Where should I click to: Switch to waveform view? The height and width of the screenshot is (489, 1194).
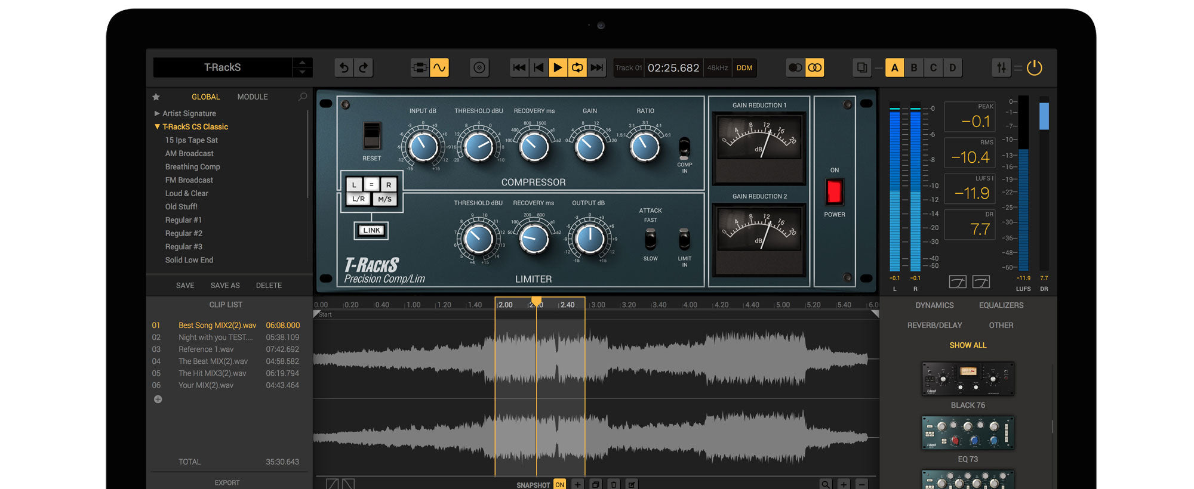(x=439, y=67)
